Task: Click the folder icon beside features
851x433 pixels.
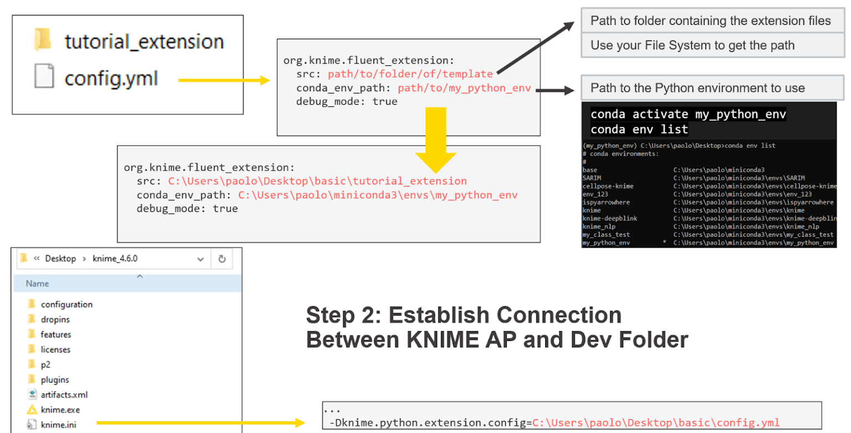Action: [x=32, y=334]
